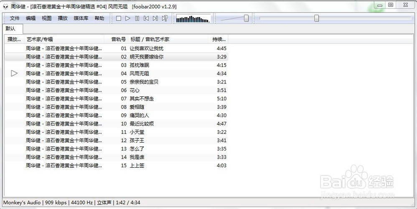Click the 4:03 duration of 上上签

click(221, 166)
